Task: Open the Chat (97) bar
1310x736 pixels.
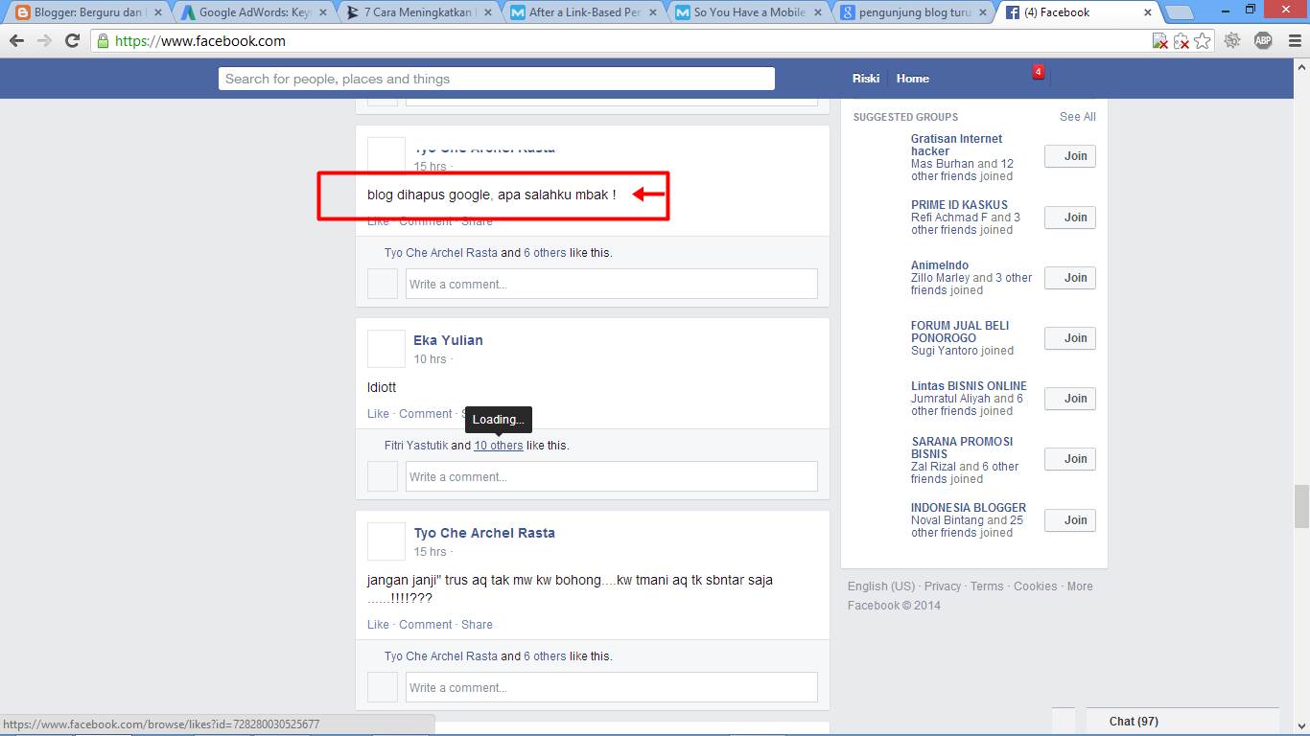Action: coord(1182,722)
